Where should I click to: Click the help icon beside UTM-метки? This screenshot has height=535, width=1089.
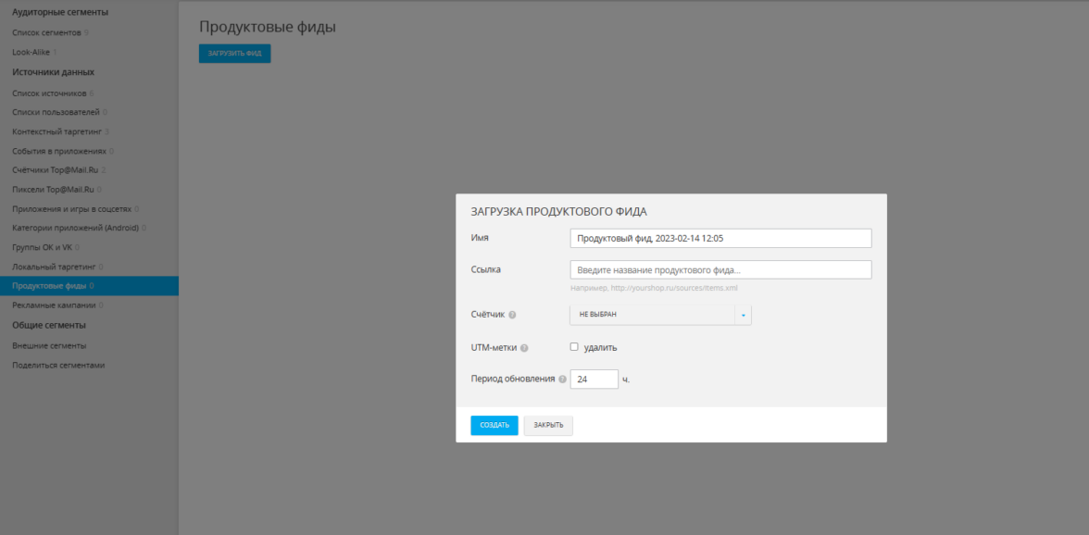[x=524, y=348]
